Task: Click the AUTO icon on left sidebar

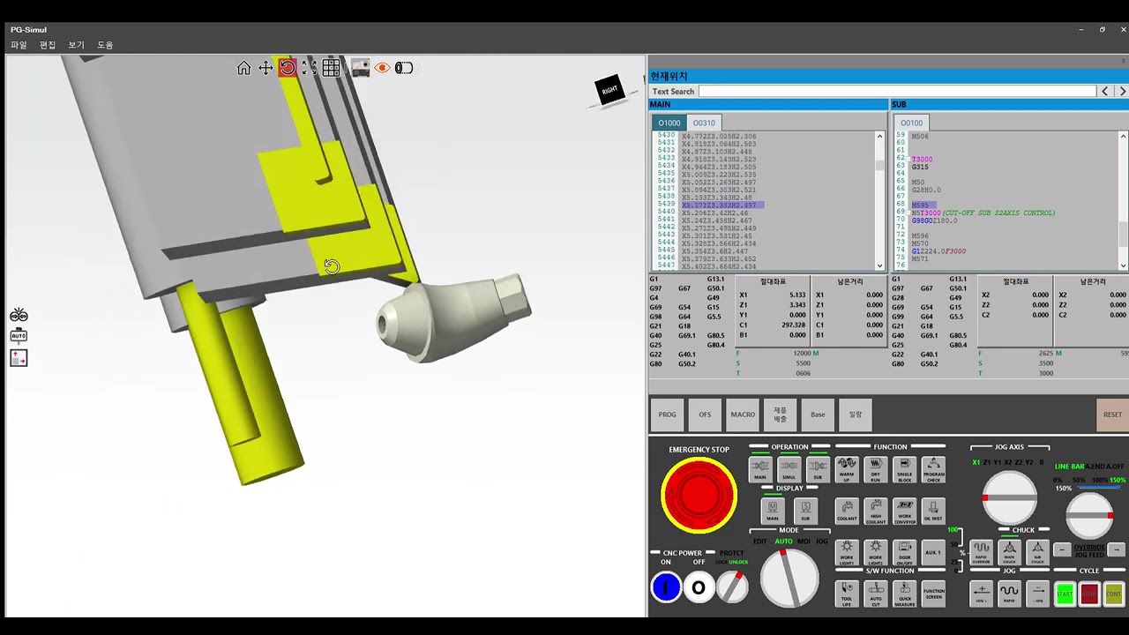Action: click(19, 335)
